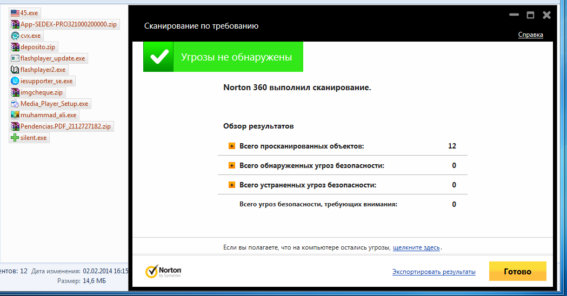Click the App-SEDEX-PRO321000200000.zip archive icon

(15, 24)
